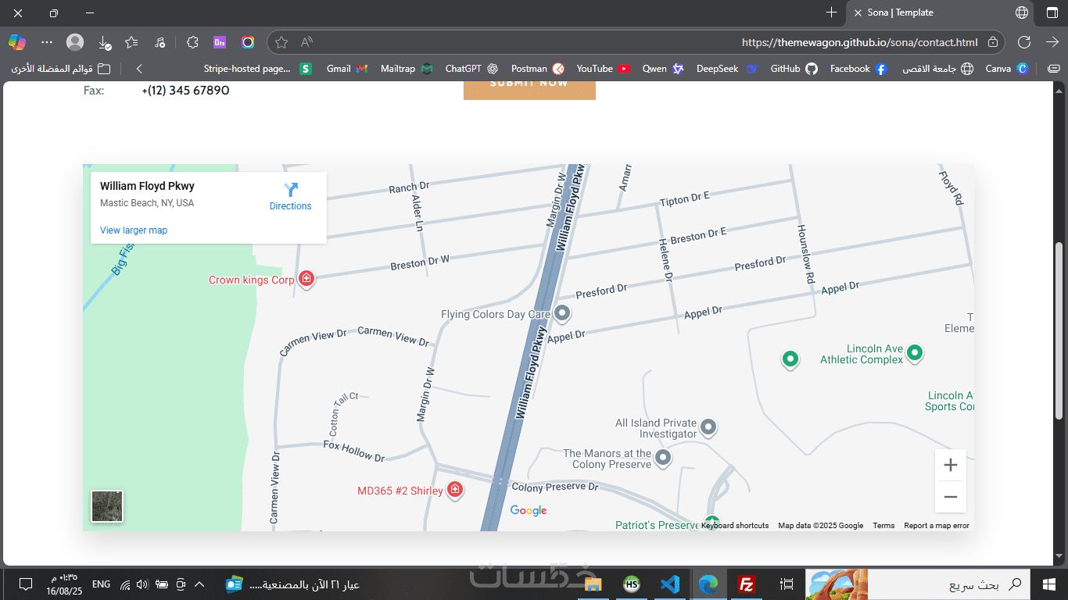Open a new browser tab
Viewport: 1068px width, 600px height.
[831, 12]
